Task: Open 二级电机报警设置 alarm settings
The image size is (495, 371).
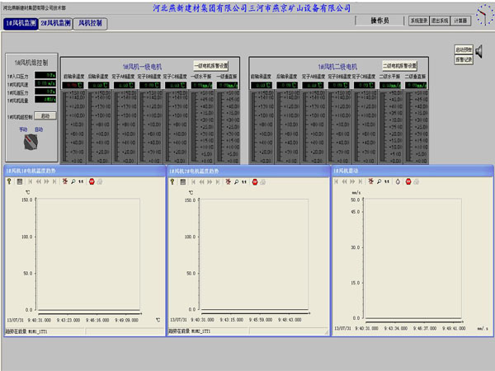Action: click(x=398, y=66)
